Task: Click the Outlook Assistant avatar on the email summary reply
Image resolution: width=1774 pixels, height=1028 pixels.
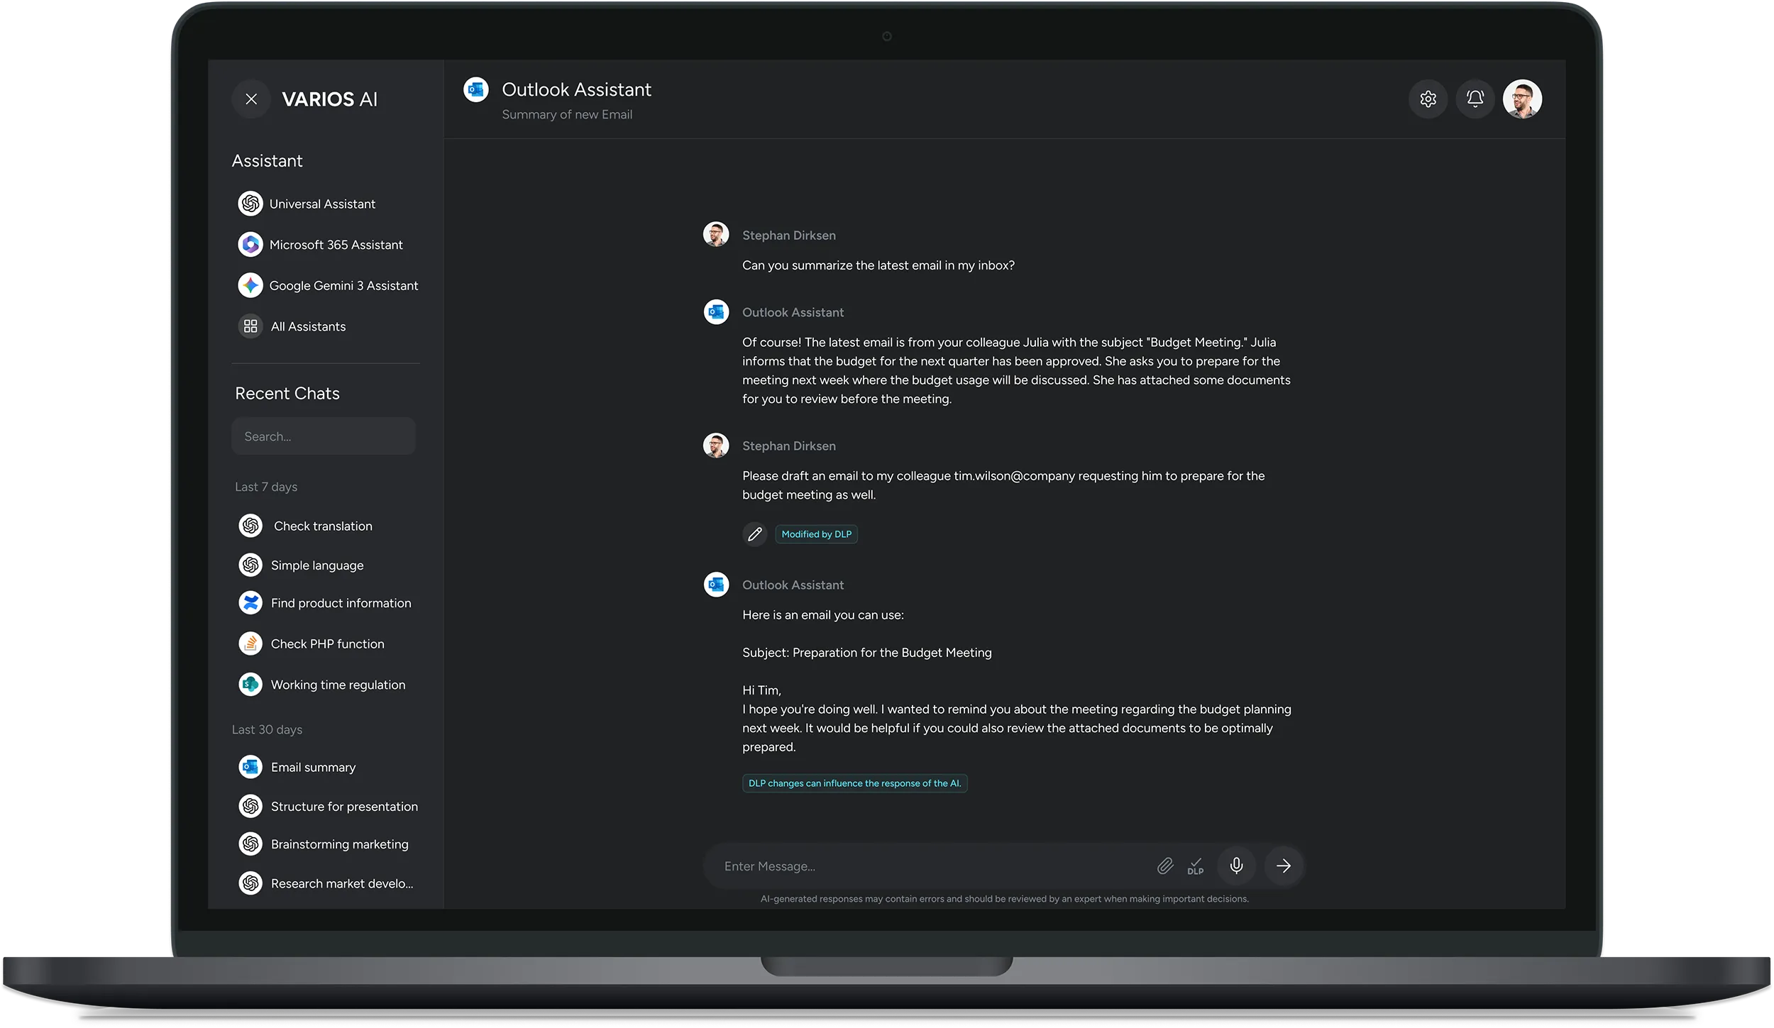Action: pyautogui.click(x=716, y=311)
